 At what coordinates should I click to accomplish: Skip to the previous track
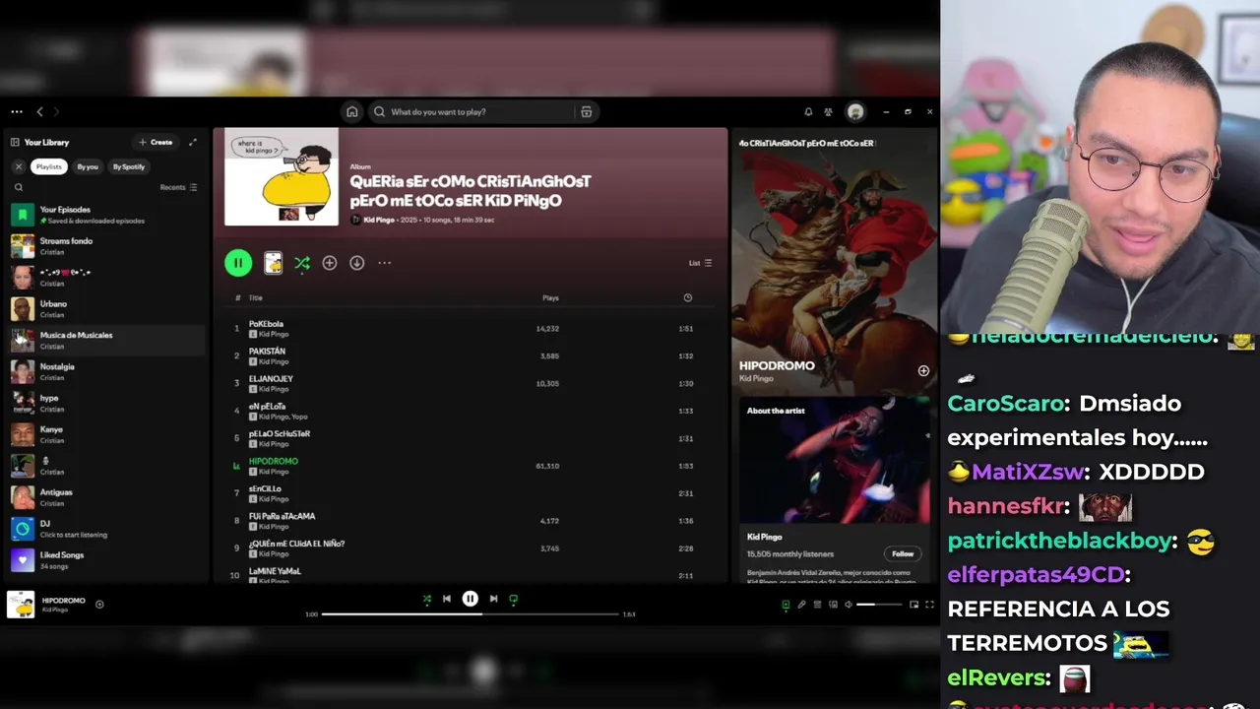tap(447, 599)
